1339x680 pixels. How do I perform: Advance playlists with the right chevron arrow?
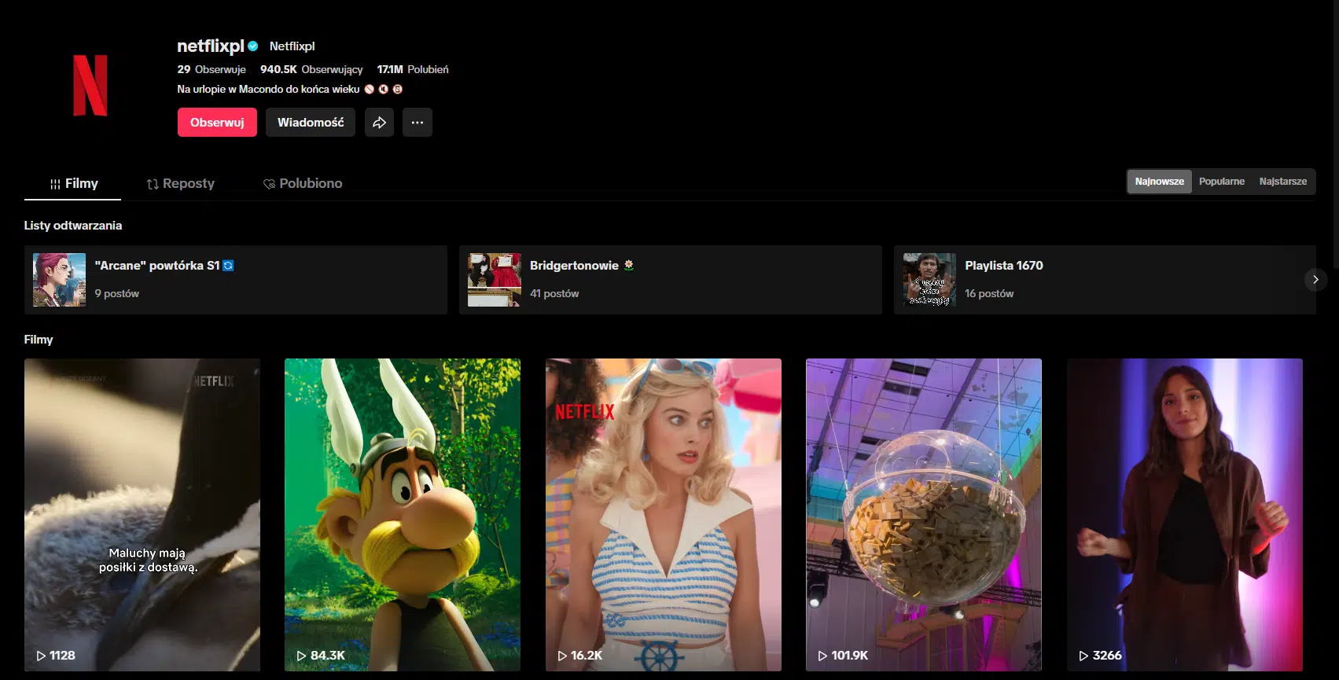tap(1315, 280)
